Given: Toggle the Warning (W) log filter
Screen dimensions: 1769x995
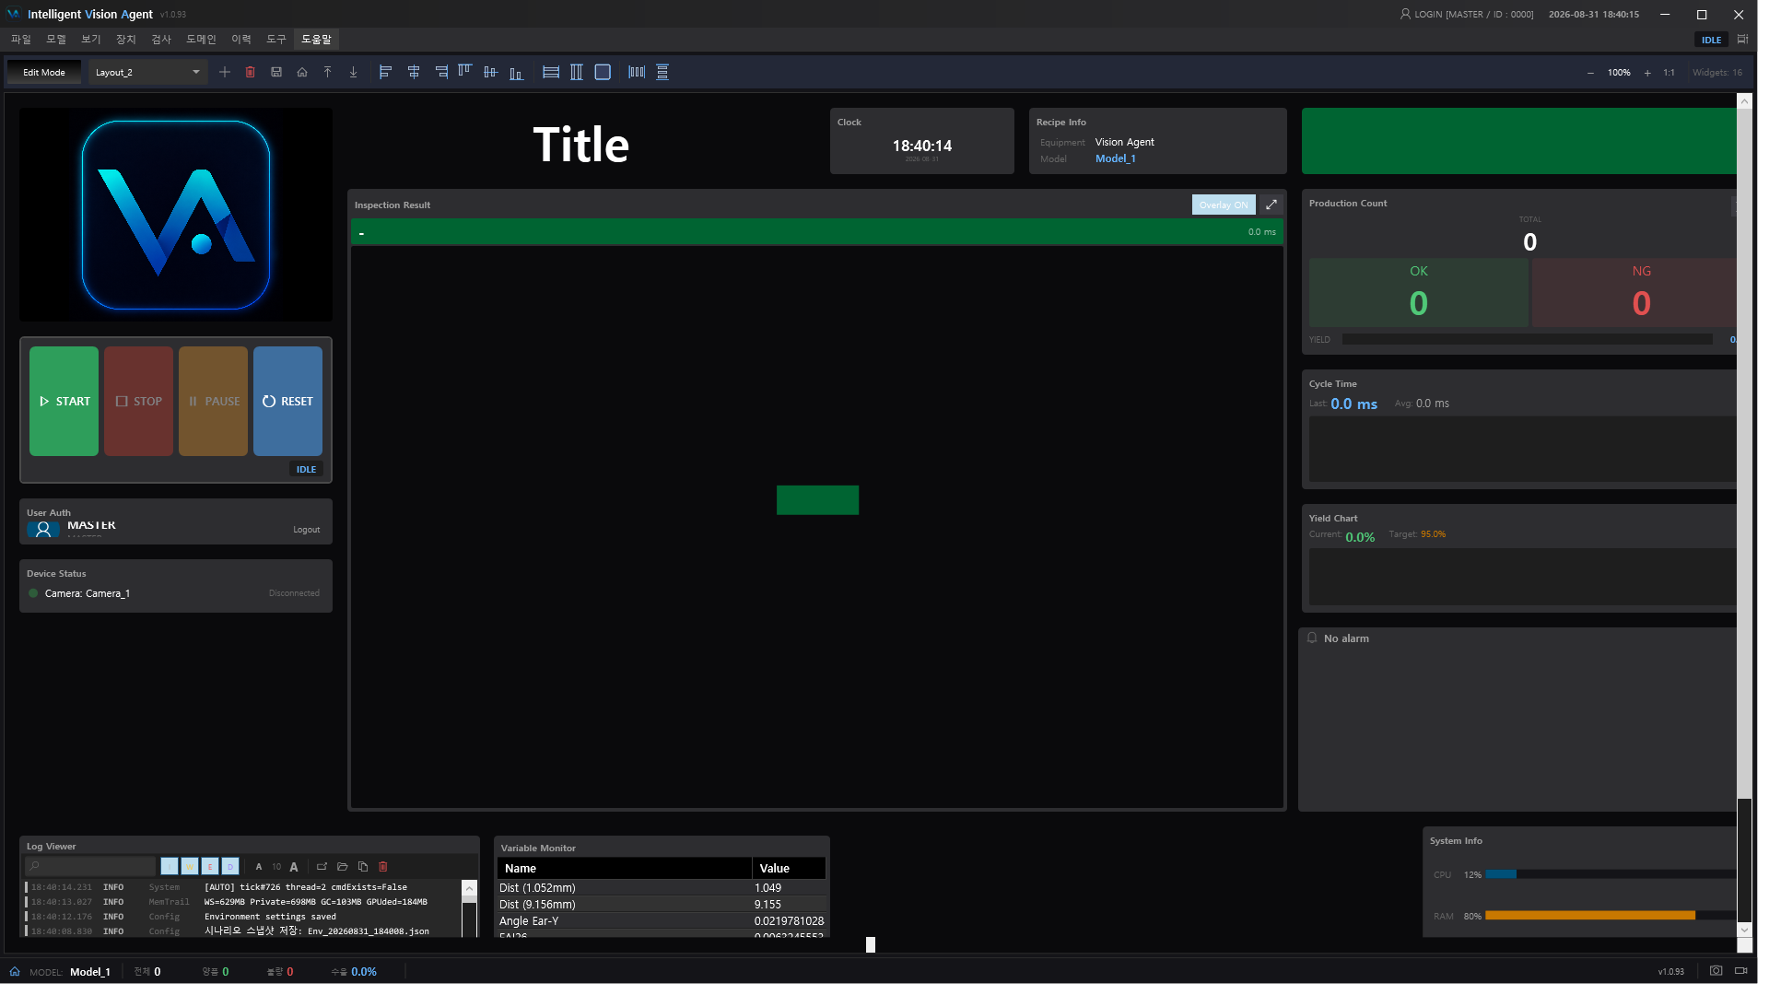Looking at the screenshot, I should click(190, 868).
